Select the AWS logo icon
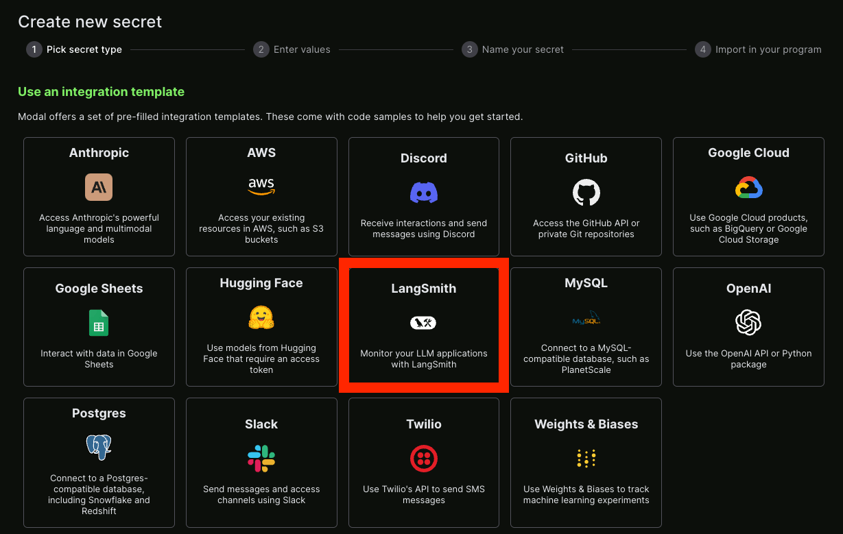843x534 pixels. 261,186
